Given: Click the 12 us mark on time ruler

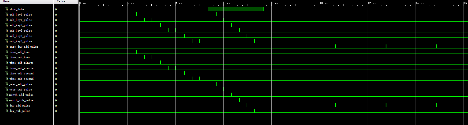Looking at the screenshot, I should tap(372, 3).
